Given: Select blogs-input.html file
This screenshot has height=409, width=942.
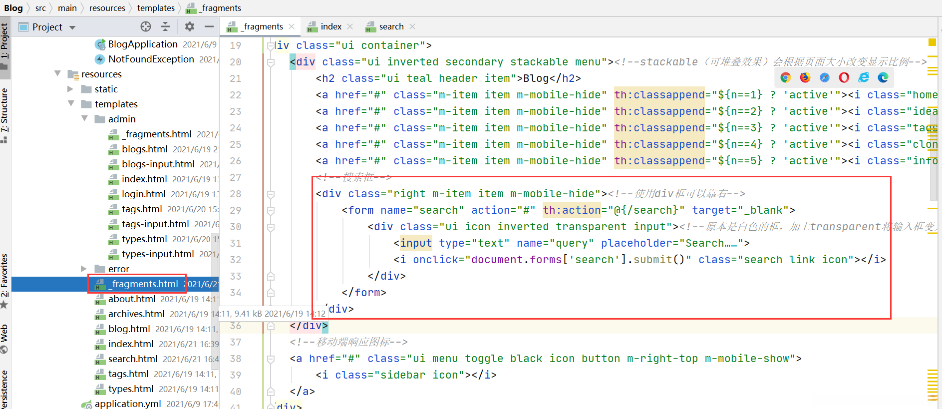Looking at the screenshot, I should point(158,164).
